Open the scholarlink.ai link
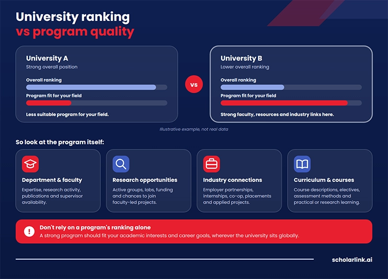 click(x=352, y=260)
